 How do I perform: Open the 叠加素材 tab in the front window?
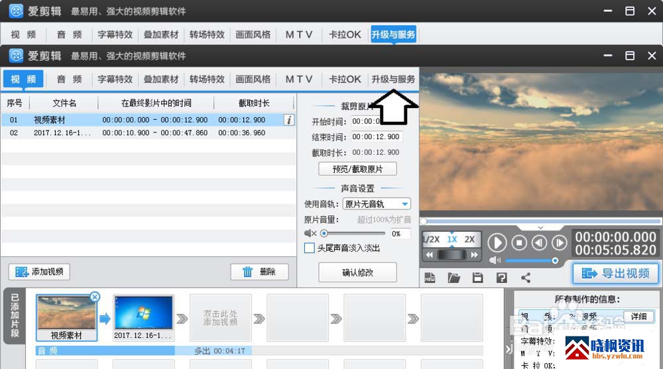coord(161,79)
